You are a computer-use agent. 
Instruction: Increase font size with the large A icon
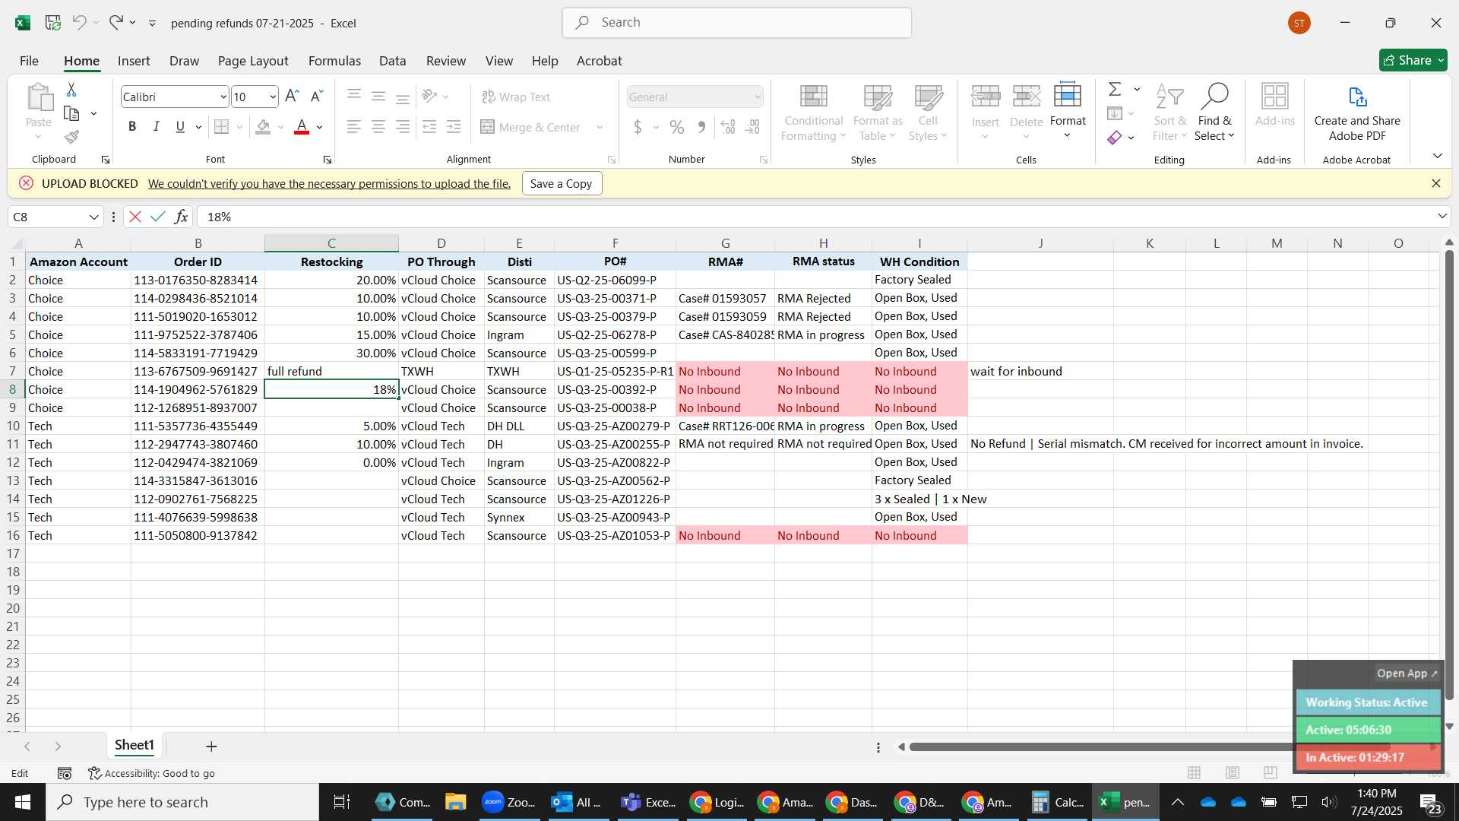[x=292, y=97]
